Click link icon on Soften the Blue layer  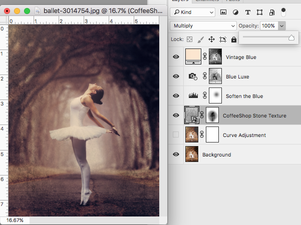click(205, 95)
